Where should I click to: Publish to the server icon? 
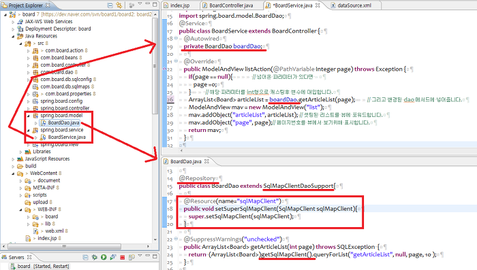[132, 257]
